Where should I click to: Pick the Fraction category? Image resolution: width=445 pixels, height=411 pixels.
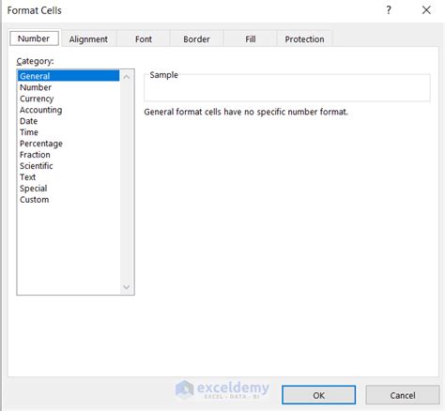tap(69, 155)
